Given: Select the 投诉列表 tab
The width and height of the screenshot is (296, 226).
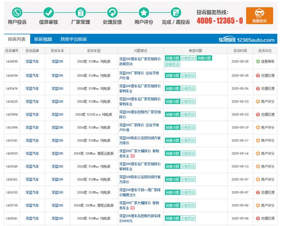Looking at the screenshot, I should [17, 39].
